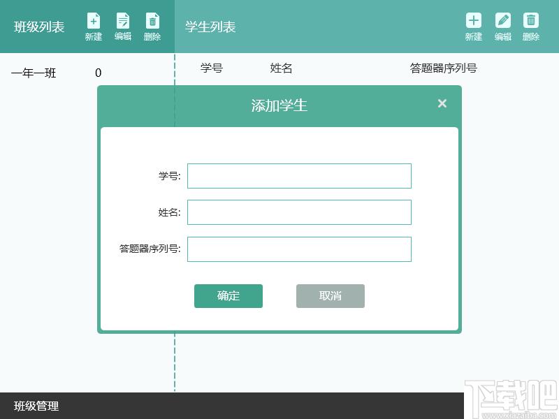559x419 pixels.
Task: Cancel with the 取消 button
Action: click(330, 295)
